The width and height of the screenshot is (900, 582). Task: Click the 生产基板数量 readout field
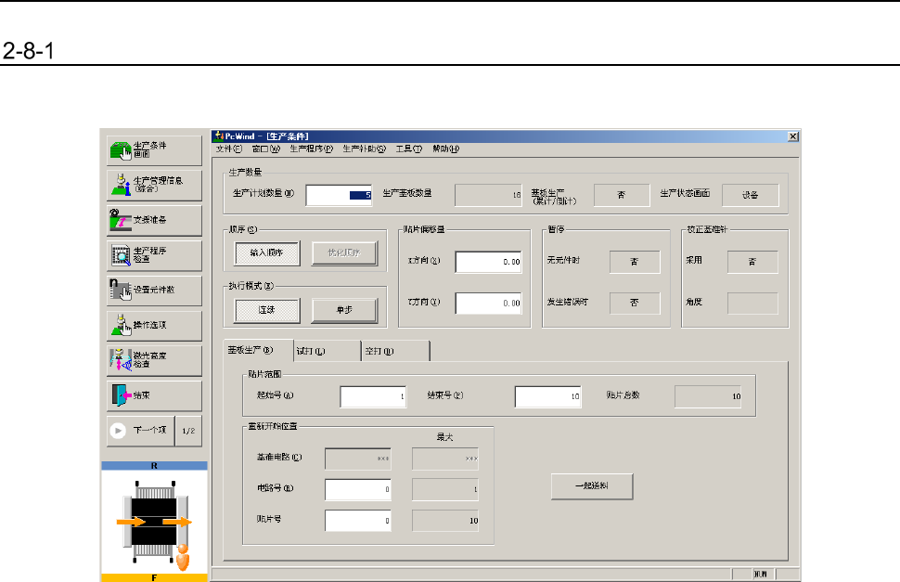pos(488,195)
